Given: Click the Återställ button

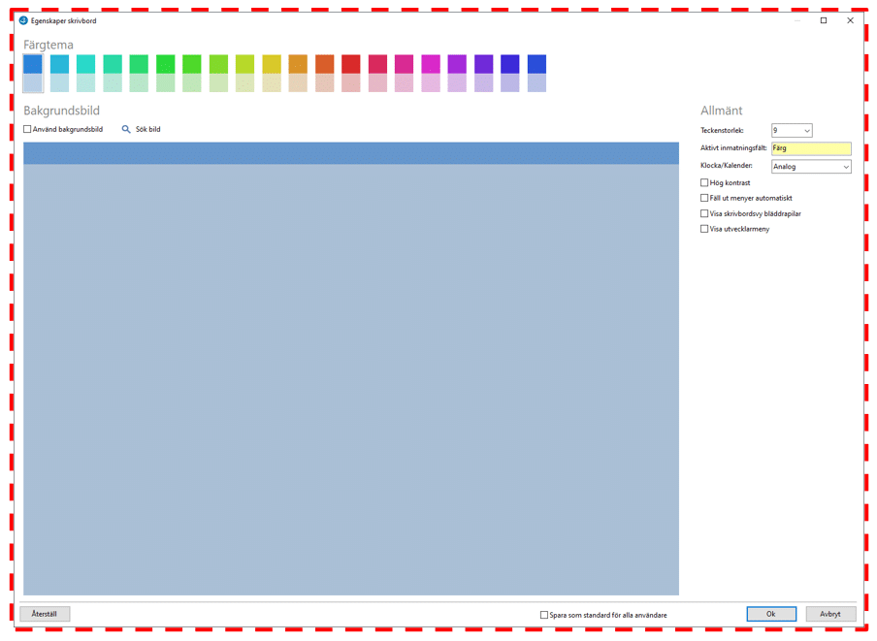Looking at the screenshot, I should click(45, 614).
